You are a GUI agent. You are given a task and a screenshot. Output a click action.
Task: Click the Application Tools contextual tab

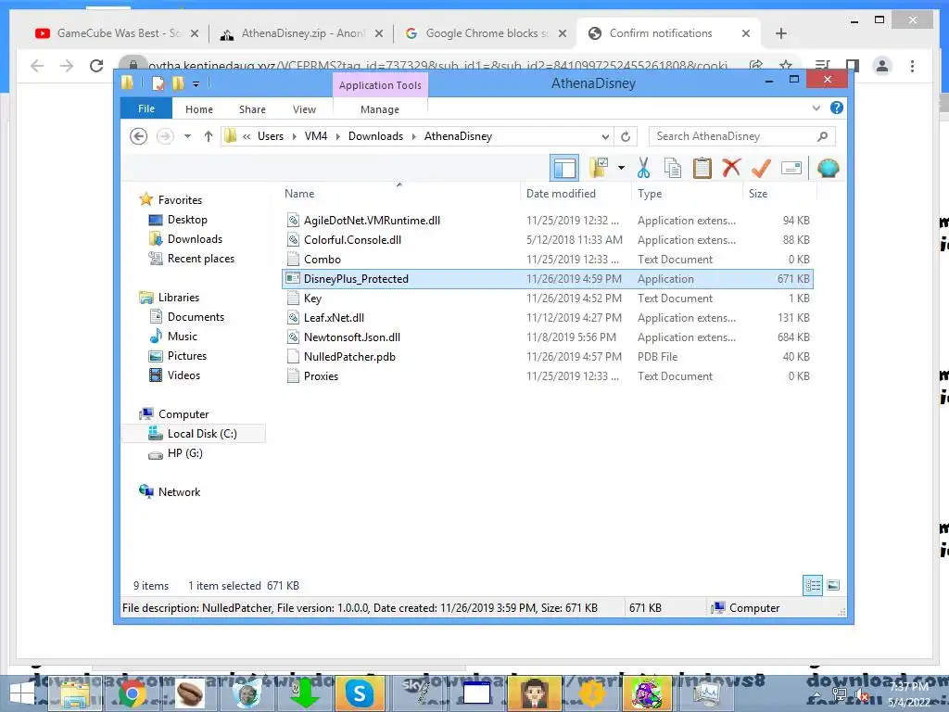380,85
